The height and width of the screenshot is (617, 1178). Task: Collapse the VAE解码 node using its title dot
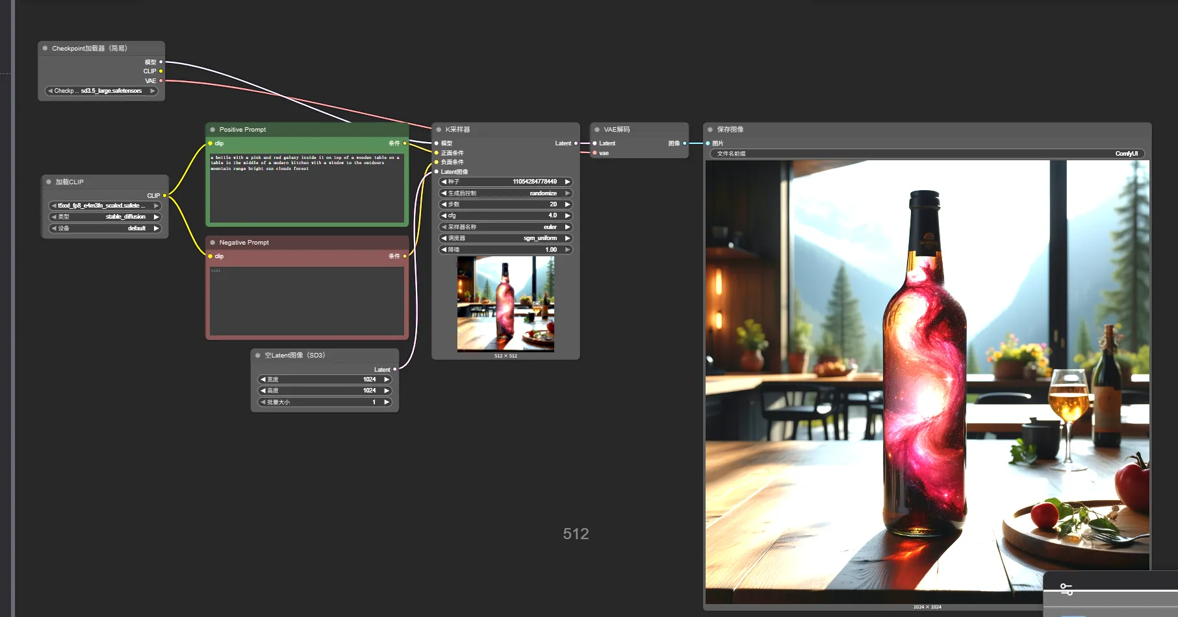click(x=597, y=130)
